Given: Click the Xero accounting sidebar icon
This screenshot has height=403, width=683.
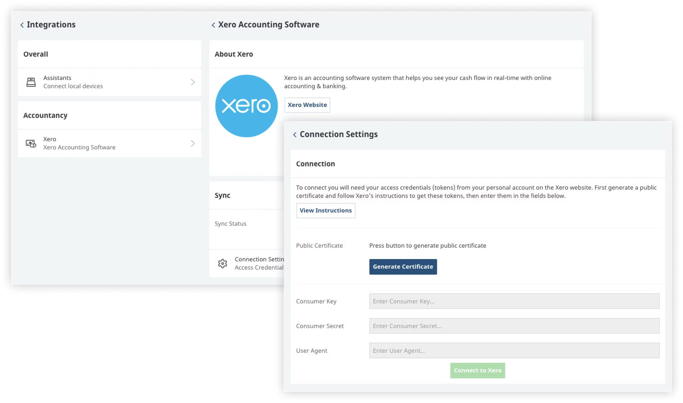Looking at the screenshot, I should point(31,143).
